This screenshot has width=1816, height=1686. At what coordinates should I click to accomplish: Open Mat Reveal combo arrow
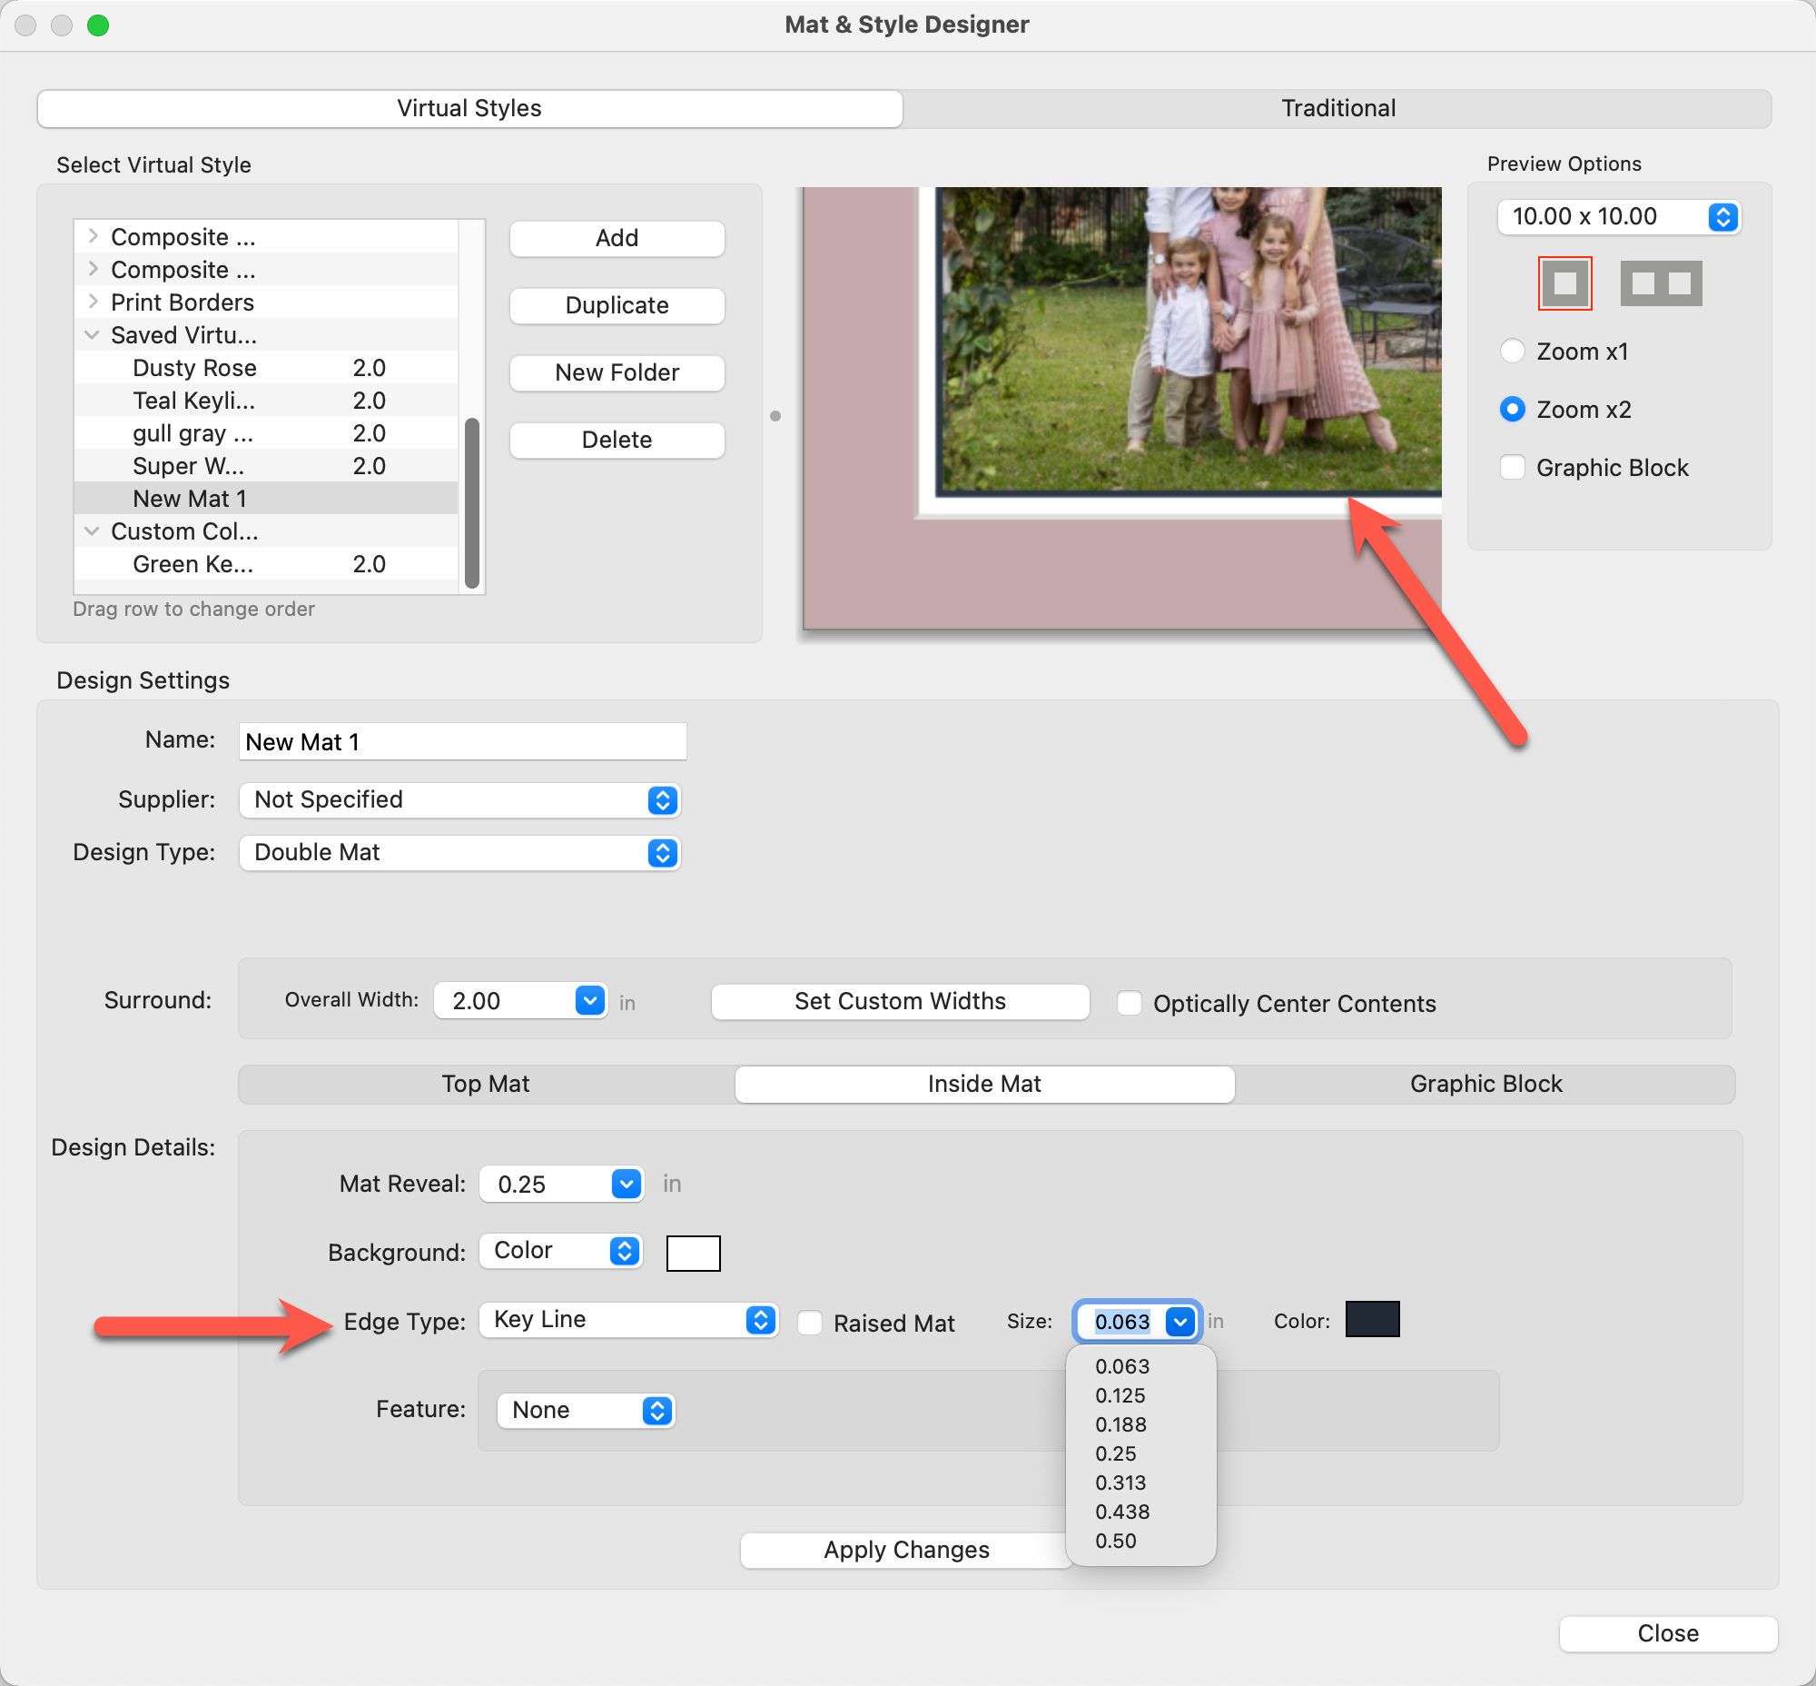[x=626, y=1185]
